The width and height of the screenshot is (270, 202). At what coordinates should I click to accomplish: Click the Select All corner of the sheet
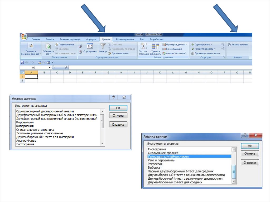(22, 72)
